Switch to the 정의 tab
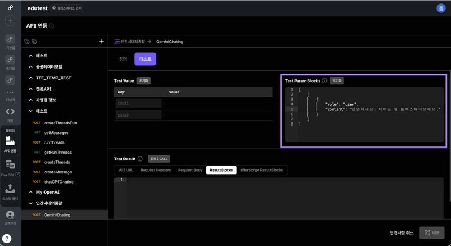Viewport: 451px width, 246px height. pos(123,59)
